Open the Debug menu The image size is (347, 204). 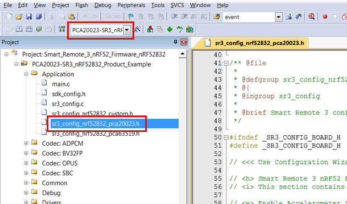(103, 5)
